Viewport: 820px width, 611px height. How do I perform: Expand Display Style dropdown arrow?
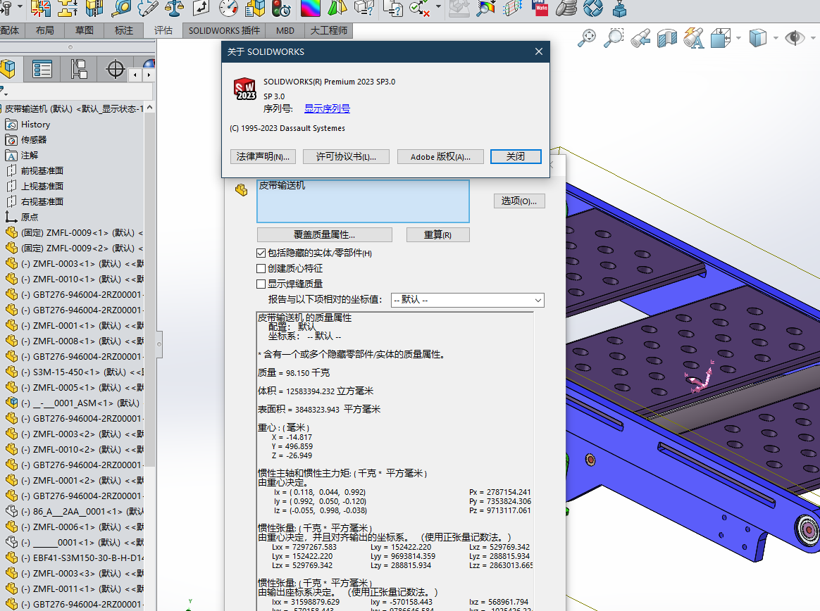click(776, 37)
